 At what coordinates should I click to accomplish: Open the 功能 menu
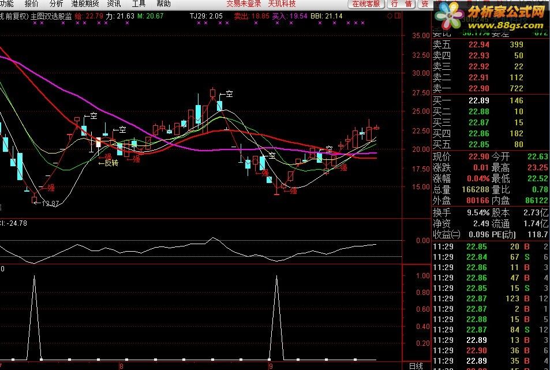coord(6,4)
